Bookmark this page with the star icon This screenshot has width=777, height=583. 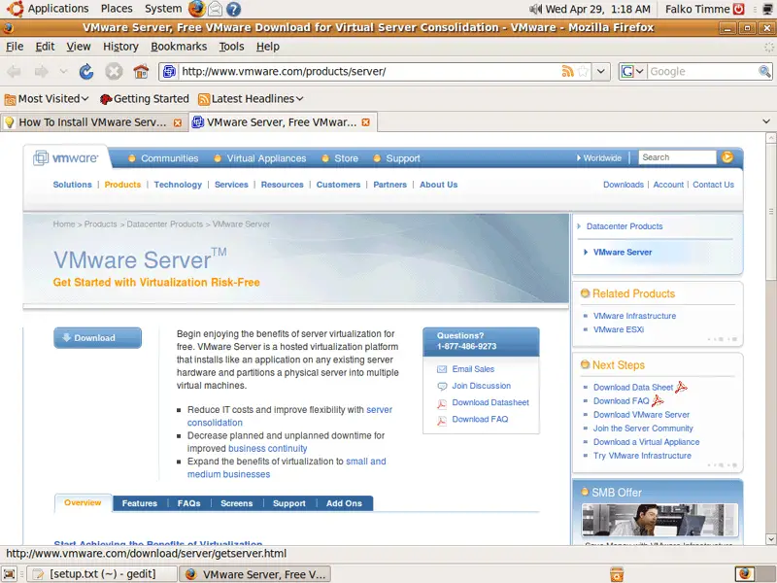[x=584, y=71]
